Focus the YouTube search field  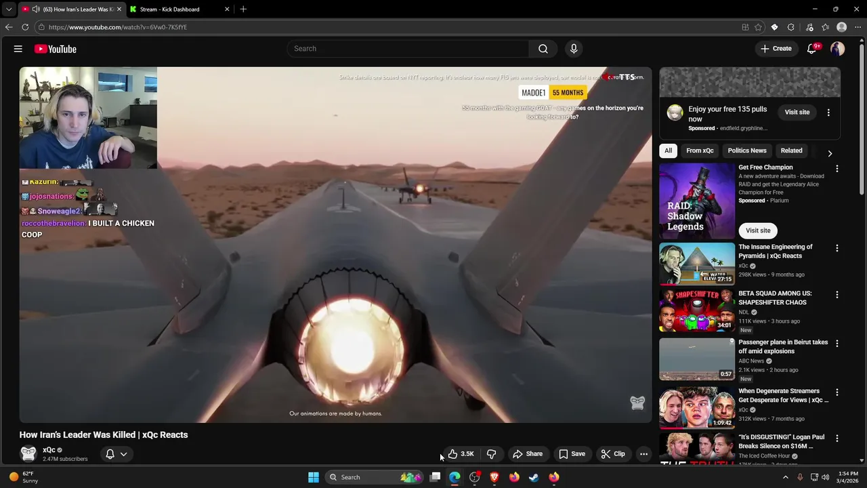[x=408, y=49]
